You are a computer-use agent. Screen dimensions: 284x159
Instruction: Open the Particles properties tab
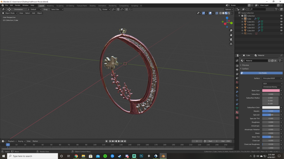237,96
